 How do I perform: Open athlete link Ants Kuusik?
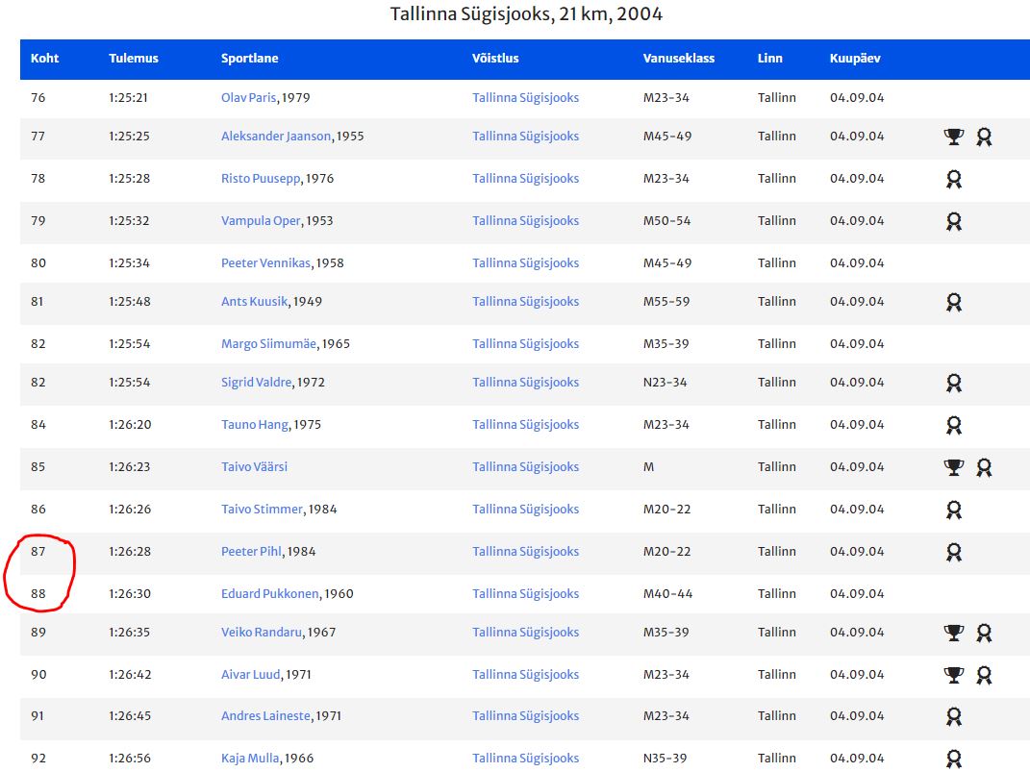click(x=254, y=301)
